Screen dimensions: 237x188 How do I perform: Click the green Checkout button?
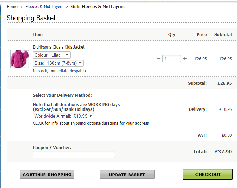(x=208, y=174)
